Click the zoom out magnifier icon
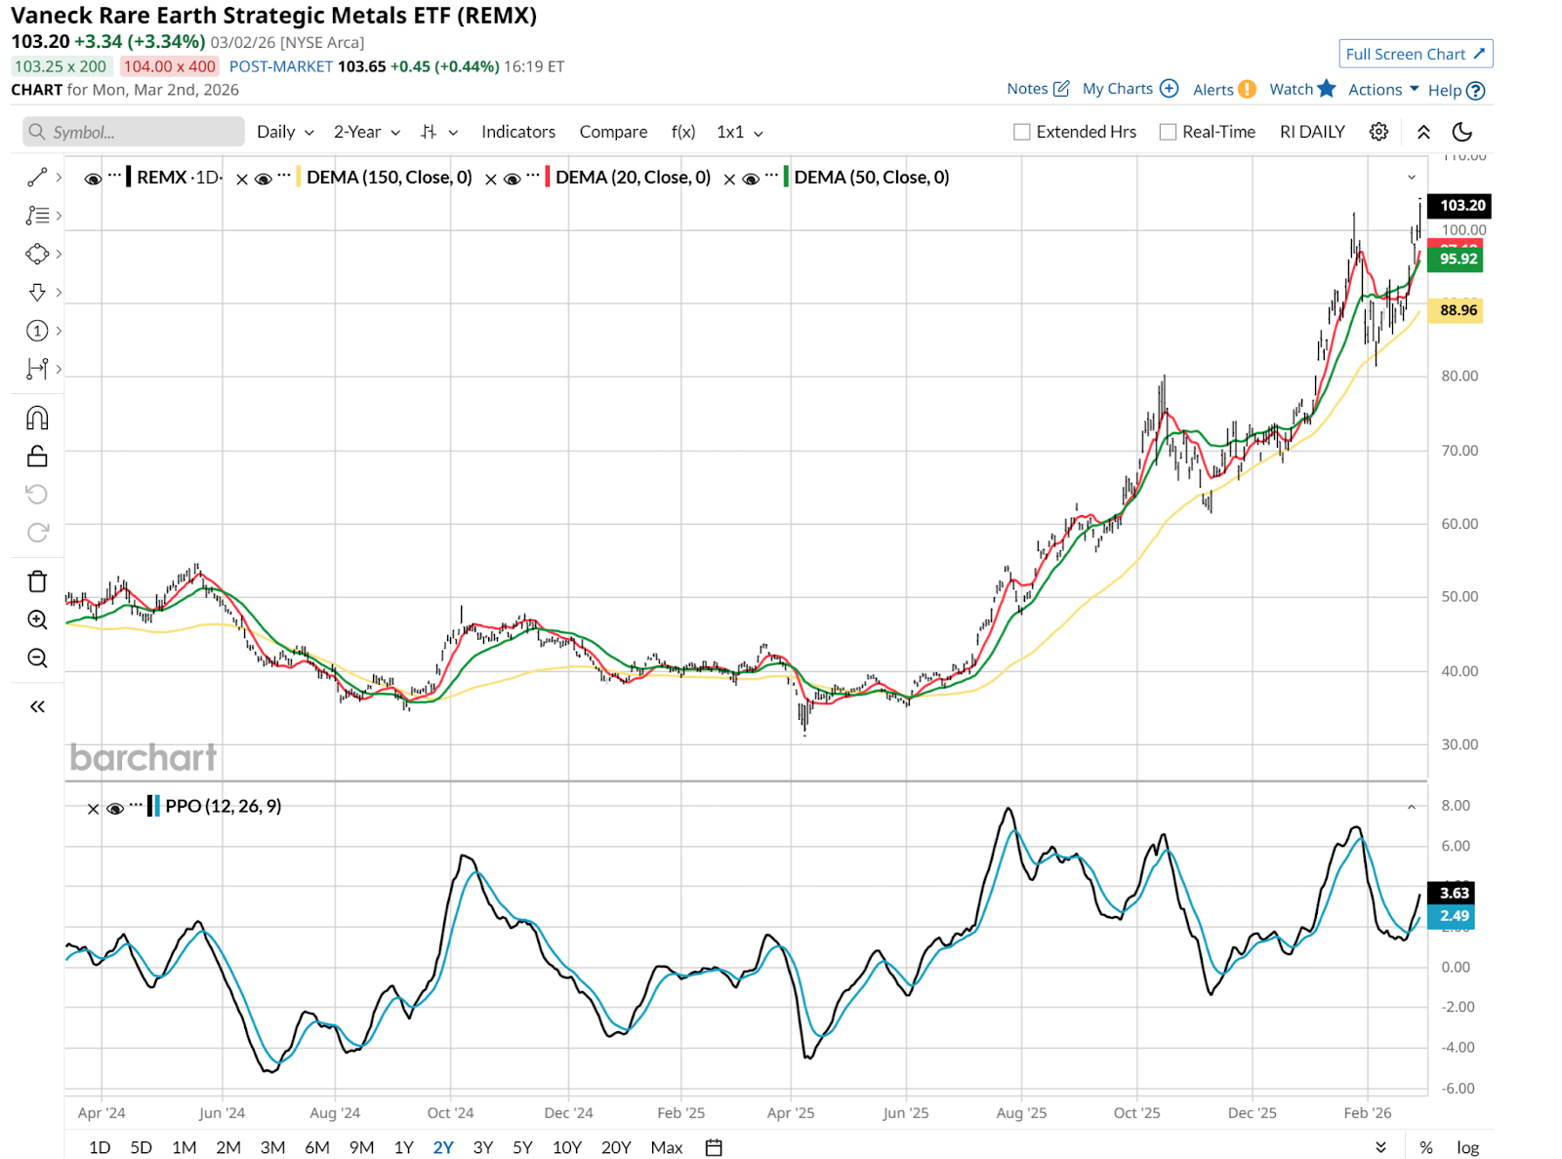This screenshot has height=1159, width=1562. click(x=37, y=659)
